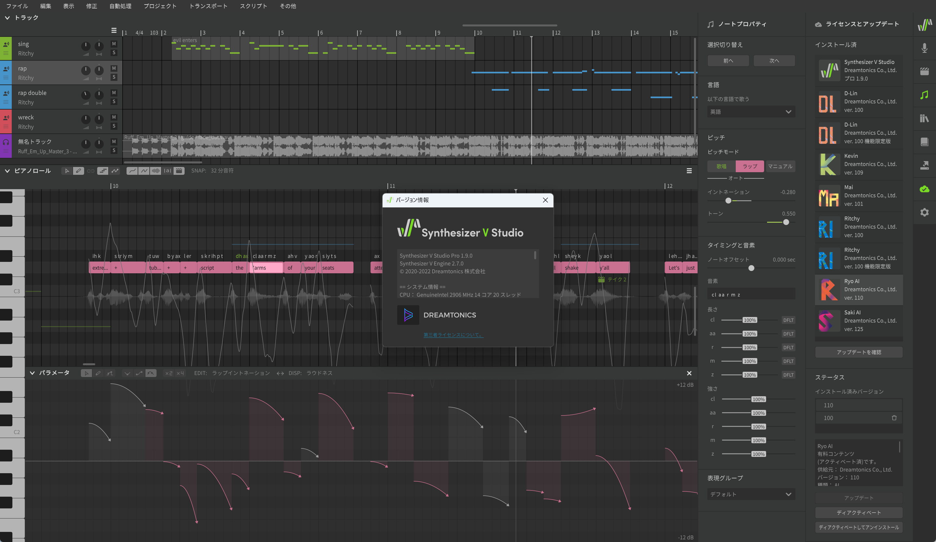Click the x2 zoom icon in parameter panel
The image size is (936, 542).
[x=169, y=373]
